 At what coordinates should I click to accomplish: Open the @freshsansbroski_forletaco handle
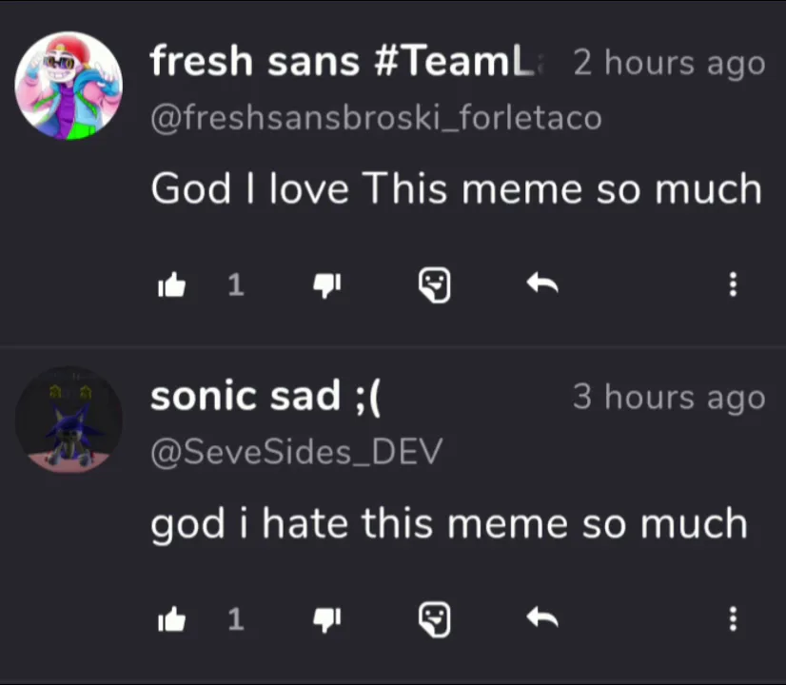coord(376,119)
